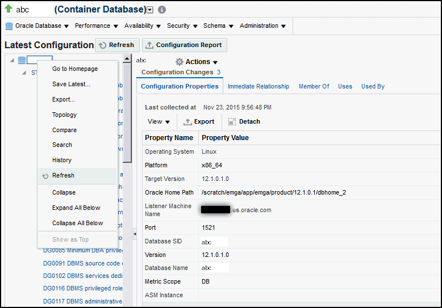442x308 pixels.
Task: Collapse the left pane with splitter arrow
Action: (135, 234)
